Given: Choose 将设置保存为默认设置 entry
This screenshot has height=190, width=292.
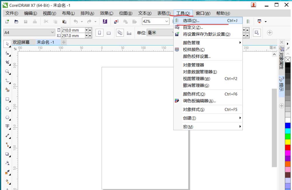Looking at the screenshot, I should [208, 34].
